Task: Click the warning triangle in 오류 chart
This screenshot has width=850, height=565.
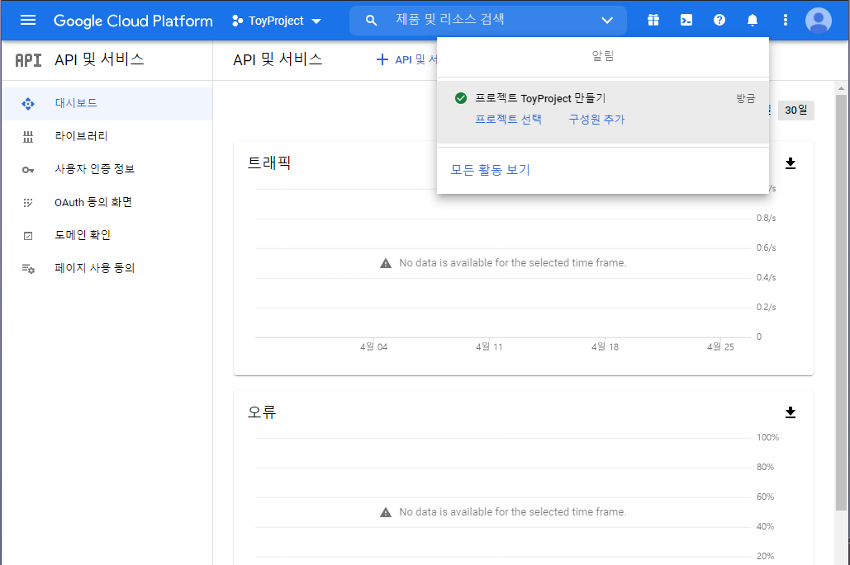Action: 386,512
